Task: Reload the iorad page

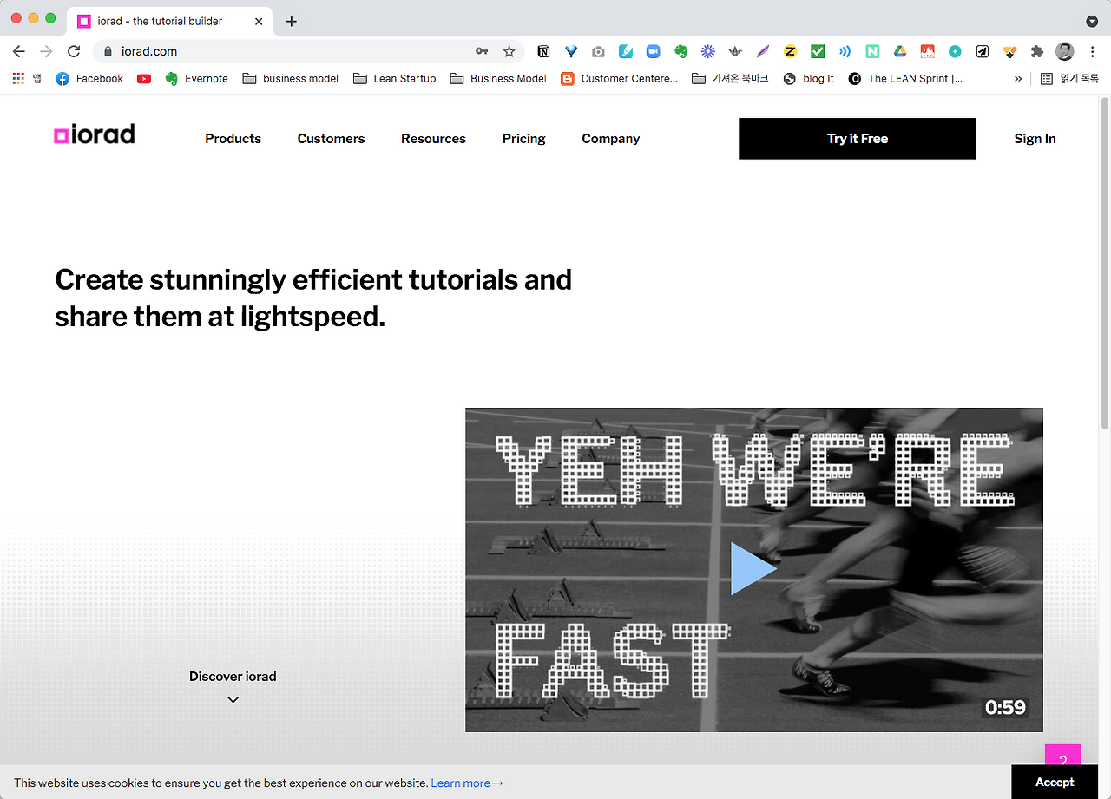Action: tap(74, 52)
